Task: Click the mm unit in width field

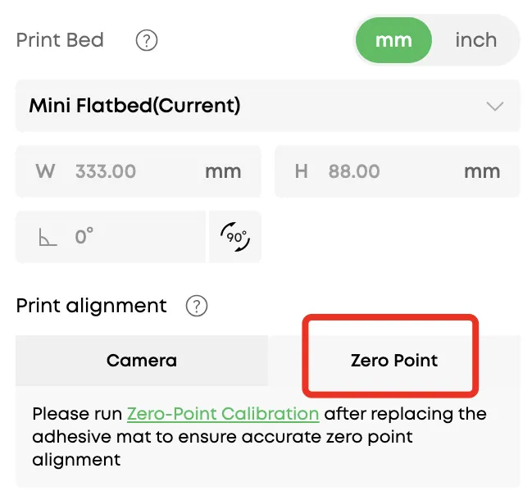Action: (x=223, y=171)
